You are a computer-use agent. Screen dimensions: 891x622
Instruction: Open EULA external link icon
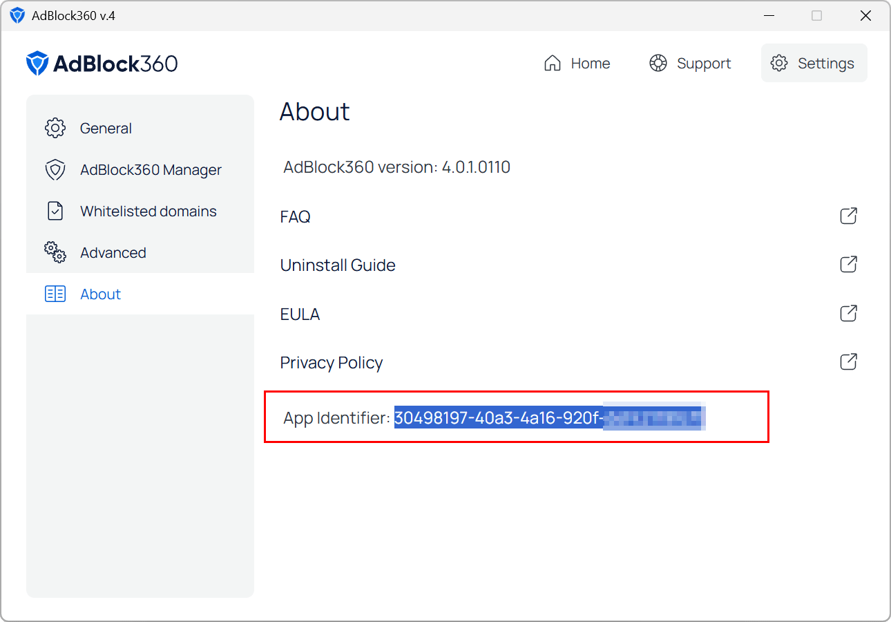coord(848,313)
